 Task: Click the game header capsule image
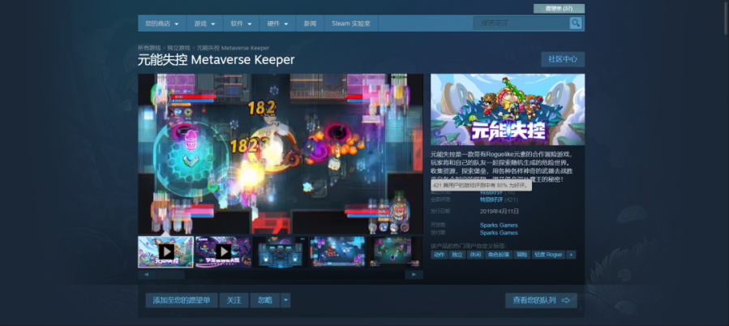[x=508, y=109]
